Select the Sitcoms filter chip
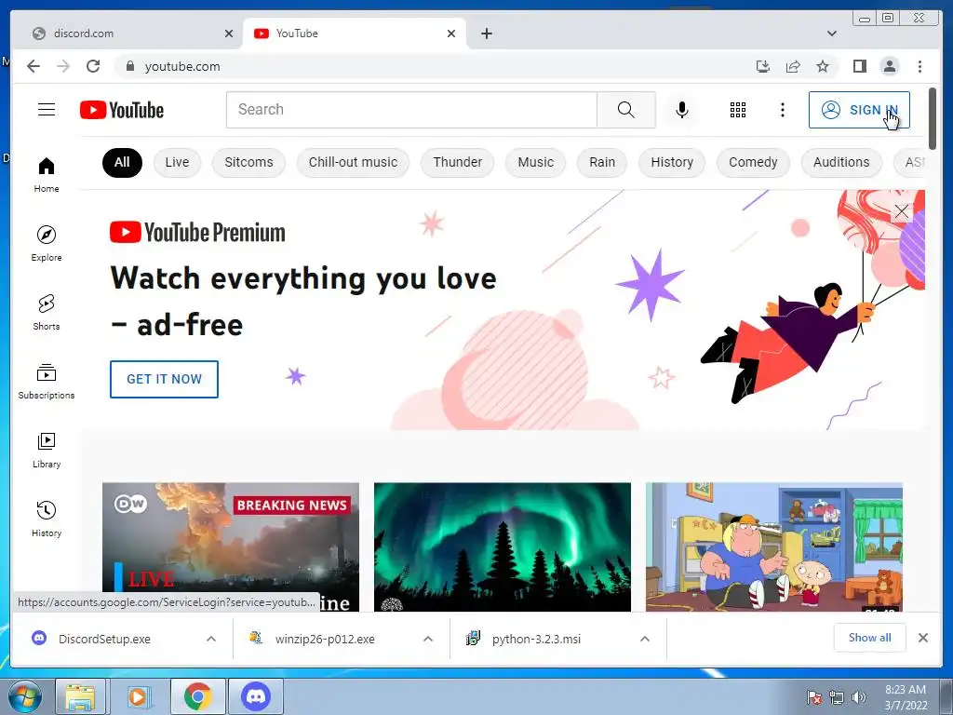The height and width of the screenshot is (715, 953). [x=248, y=162]
